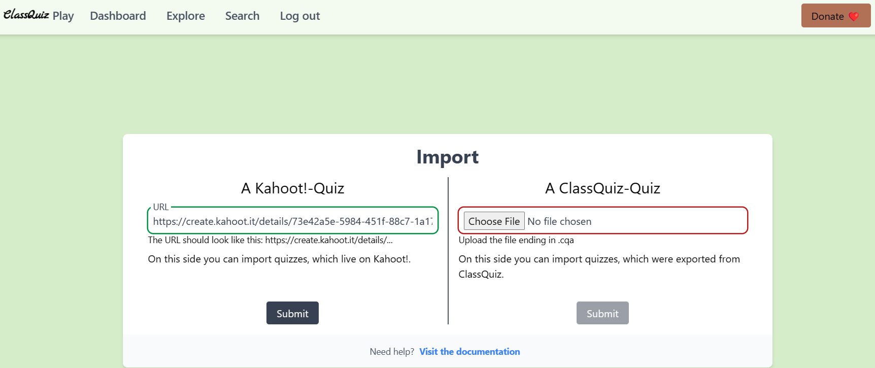
Task: Click the ClassQuiz logo
Action: click(x=26, y=15)
